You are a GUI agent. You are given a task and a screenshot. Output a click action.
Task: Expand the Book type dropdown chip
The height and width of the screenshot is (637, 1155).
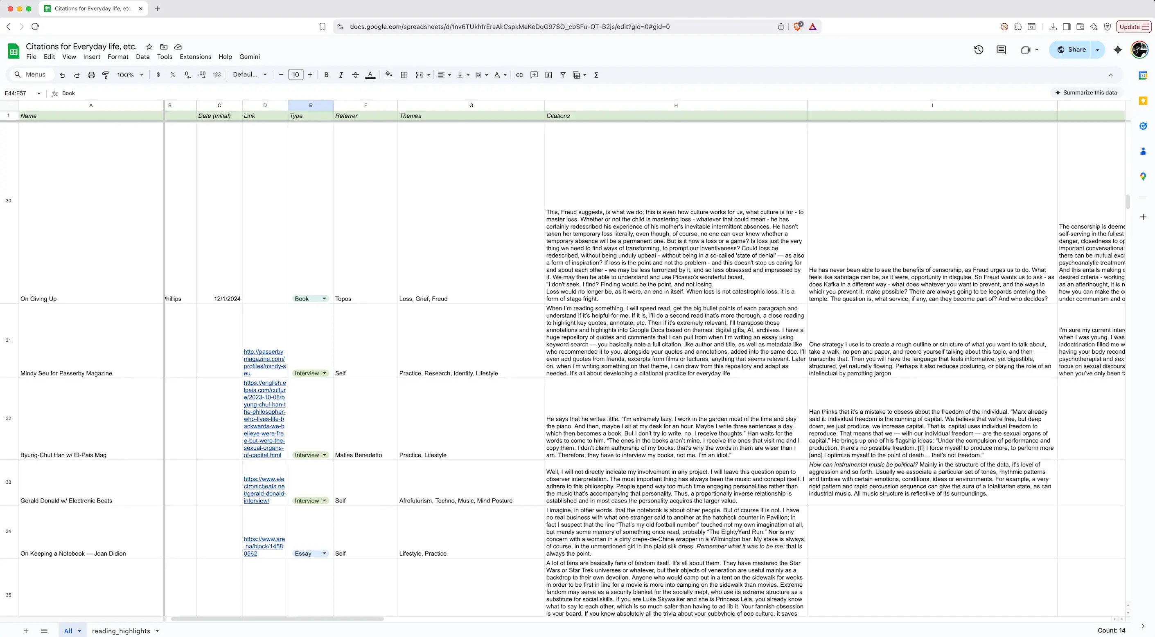(324, 299)
